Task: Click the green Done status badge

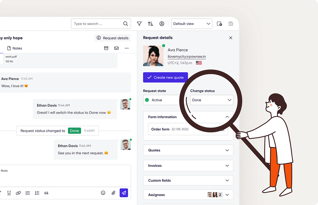Action: click(75, 131)
